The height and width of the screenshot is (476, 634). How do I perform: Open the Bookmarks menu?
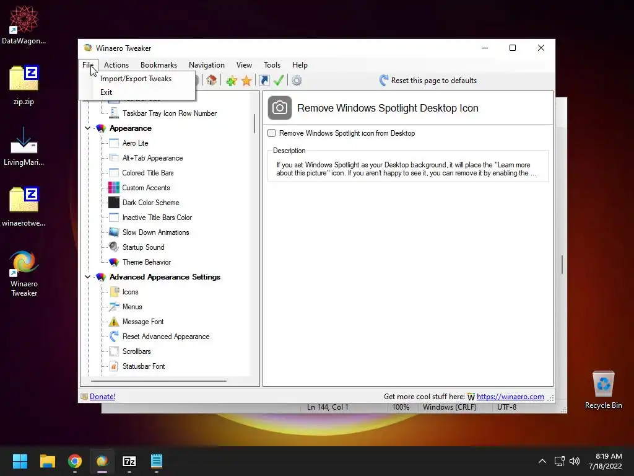click(x=159, y=65)
